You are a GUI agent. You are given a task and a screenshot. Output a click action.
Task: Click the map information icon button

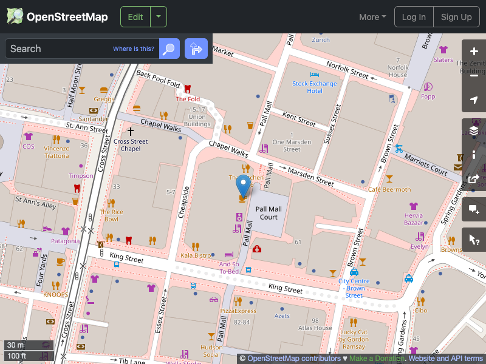pos(474,155)
